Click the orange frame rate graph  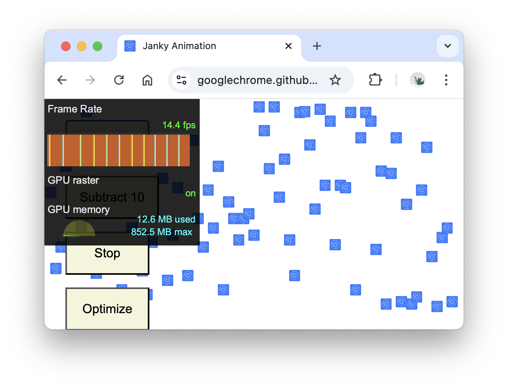118,150
